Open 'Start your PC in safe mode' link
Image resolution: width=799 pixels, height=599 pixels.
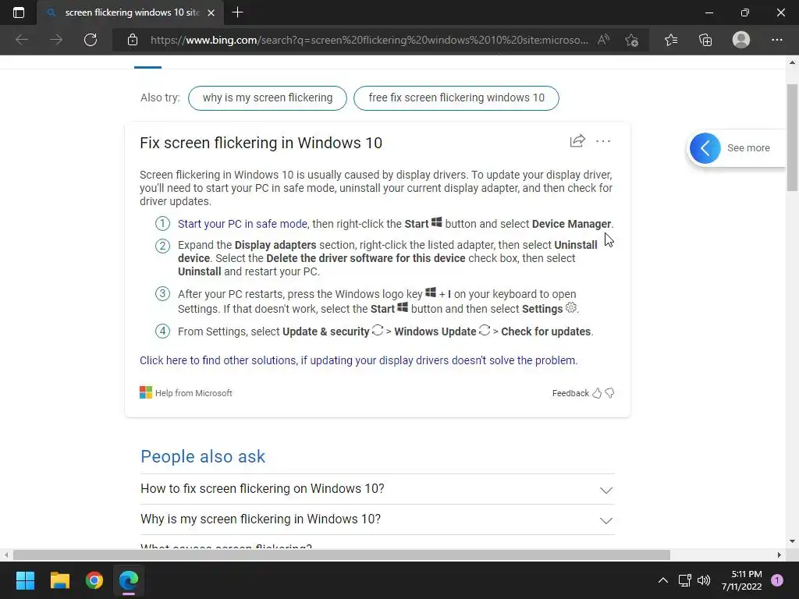pos(243,224)
